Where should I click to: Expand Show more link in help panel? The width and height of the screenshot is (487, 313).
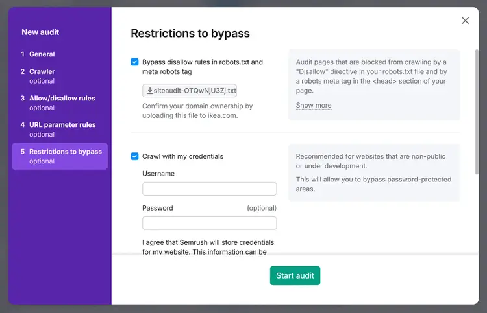(x=314, y=106)
